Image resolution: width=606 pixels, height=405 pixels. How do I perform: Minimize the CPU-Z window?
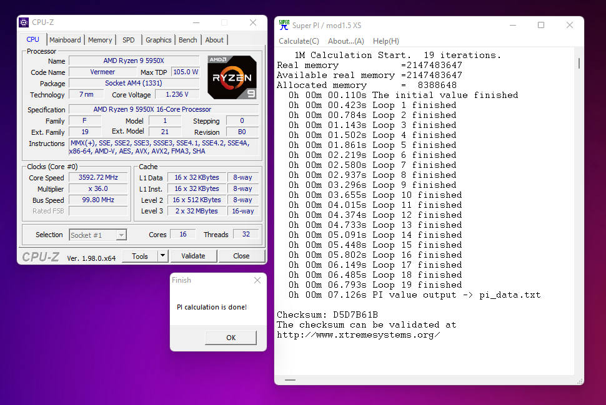(196, 22)
